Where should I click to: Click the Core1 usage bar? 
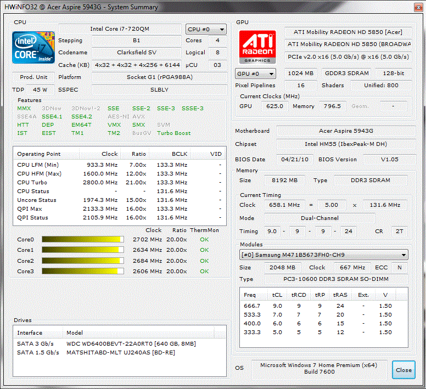[x=83, y=250]
